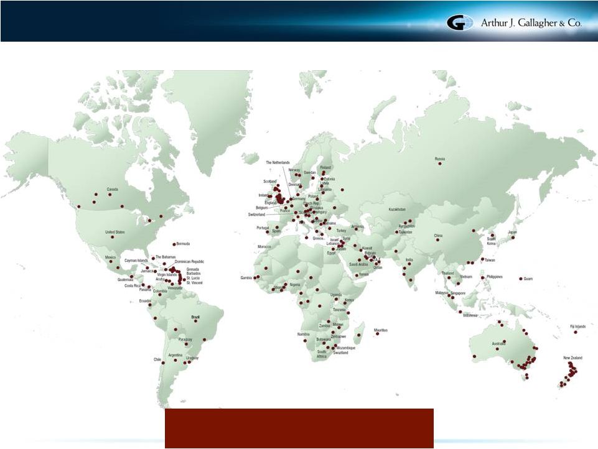Select the Canada label on the map

coord(113,189)
